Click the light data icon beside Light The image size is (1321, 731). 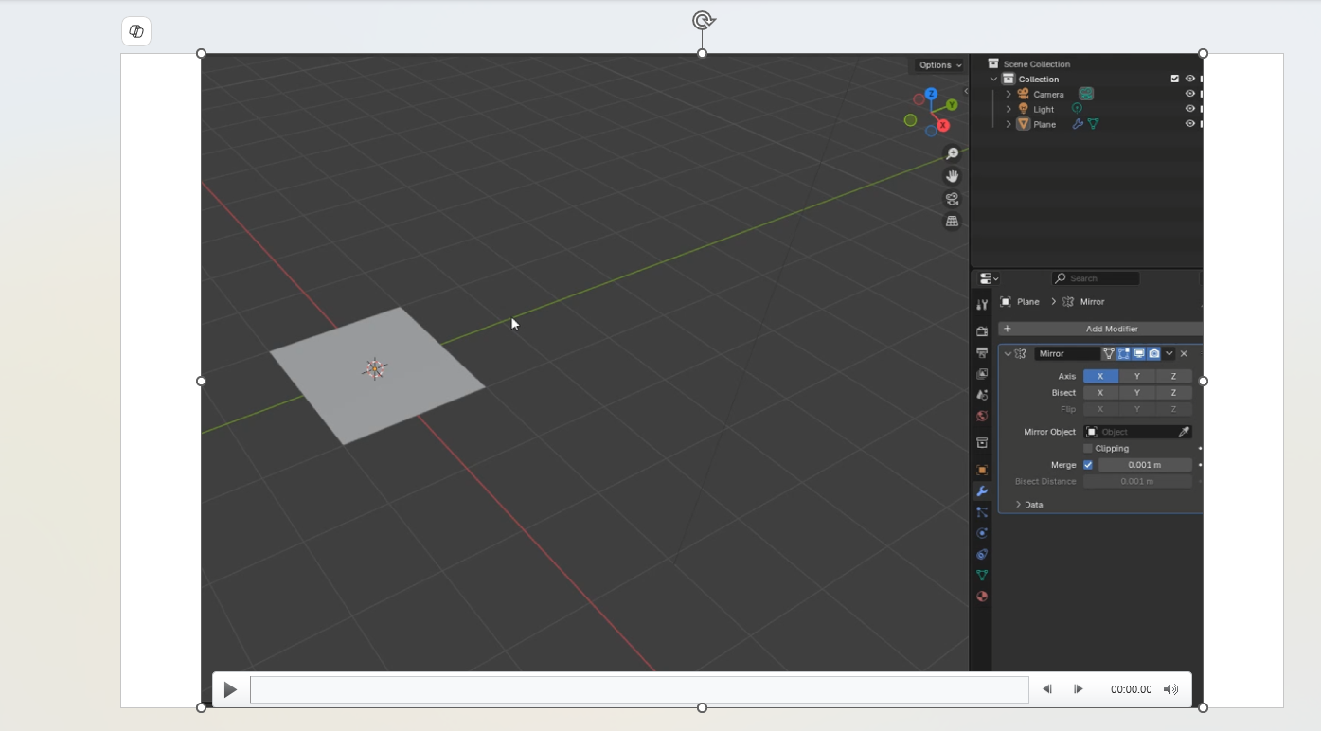[x=1077, y=108]
